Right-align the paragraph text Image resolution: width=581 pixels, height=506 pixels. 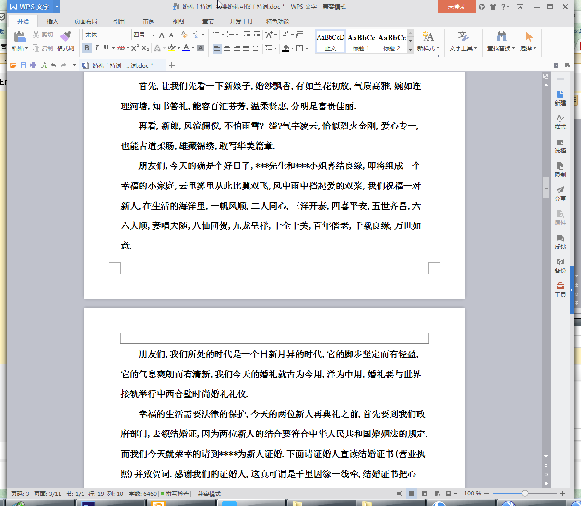[237, 48]
